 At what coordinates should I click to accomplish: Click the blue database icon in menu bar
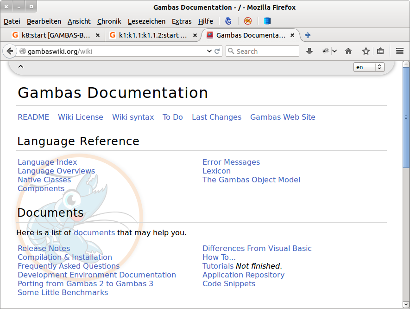pyautogui.click(x=267, y=21)
